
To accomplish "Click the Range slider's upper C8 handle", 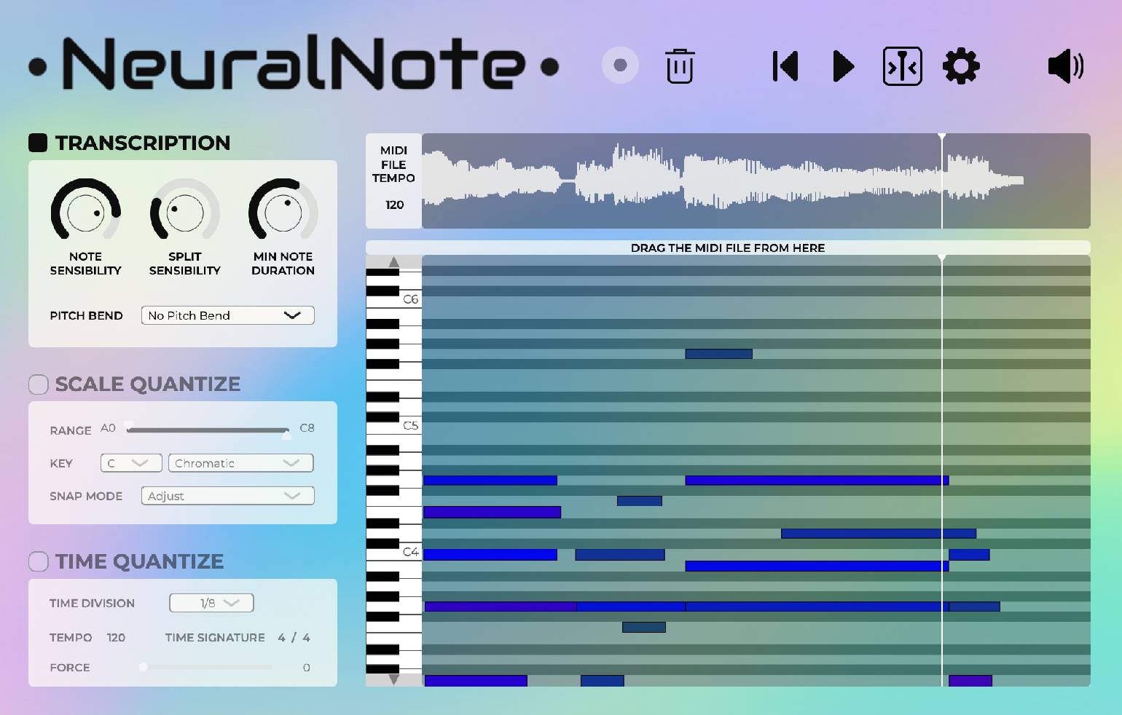I will tap(286, 434).
